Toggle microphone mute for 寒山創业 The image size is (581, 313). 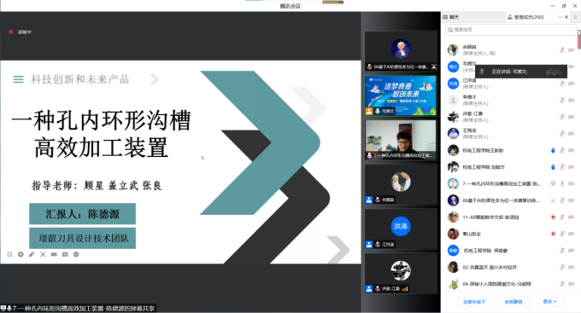(561, 234)
